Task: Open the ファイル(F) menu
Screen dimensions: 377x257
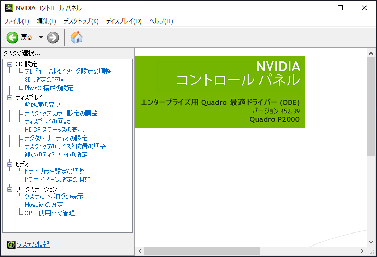Action: [x=17, y=21]
